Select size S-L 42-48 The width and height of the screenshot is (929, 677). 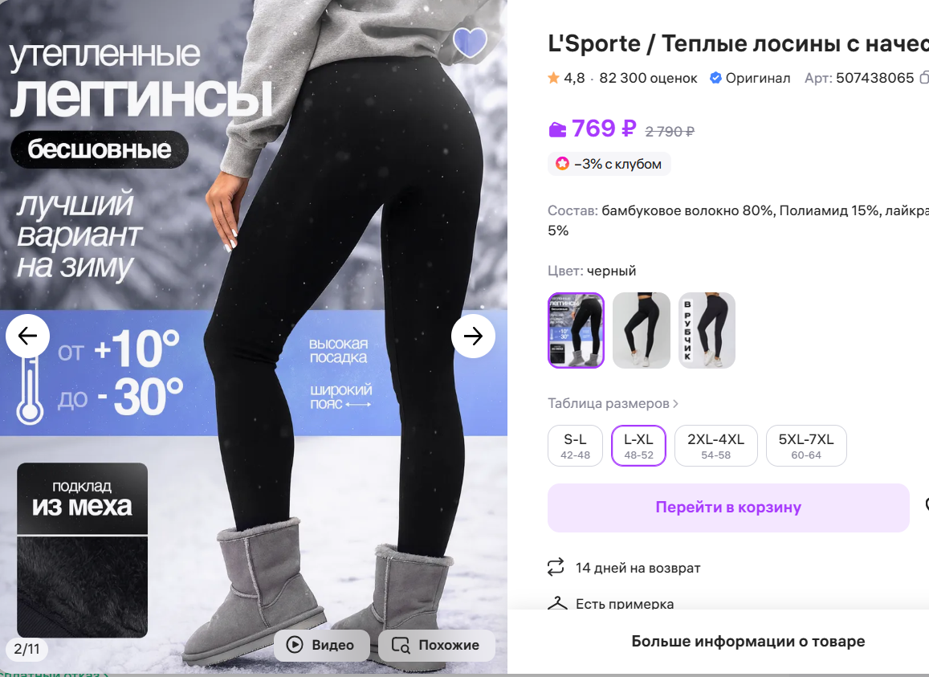pyautogui.click(x=575, y=446)
